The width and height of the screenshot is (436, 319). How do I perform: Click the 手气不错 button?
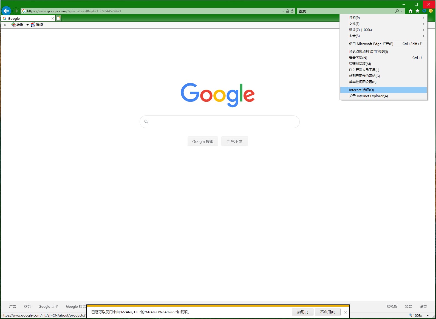click(x=235, y=142)
